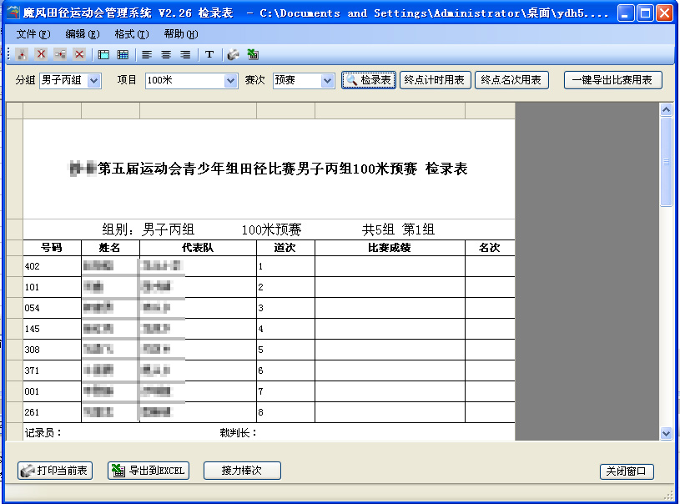Align text right
680x504 pixels.
click(x=185, y=54)
